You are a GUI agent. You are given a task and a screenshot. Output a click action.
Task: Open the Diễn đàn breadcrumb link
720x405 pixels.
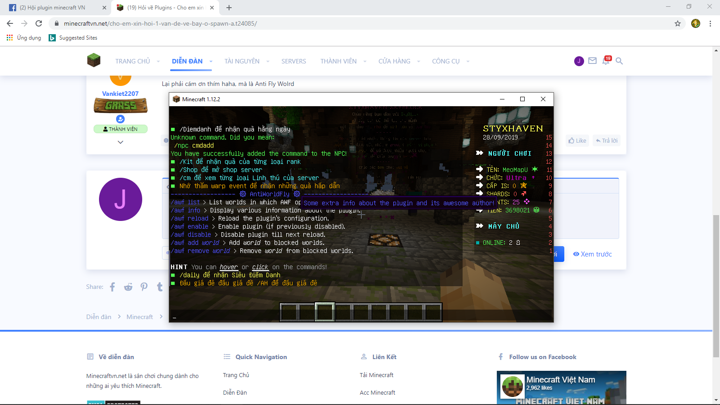[x=99, y=317]
